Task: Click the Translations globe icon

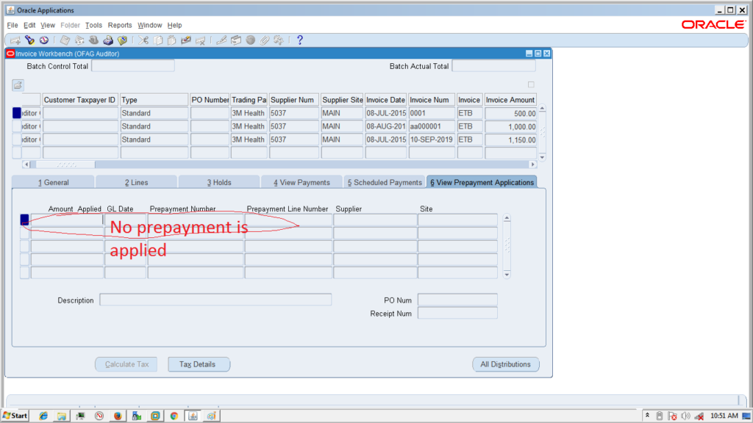Action: click(250, 40)
